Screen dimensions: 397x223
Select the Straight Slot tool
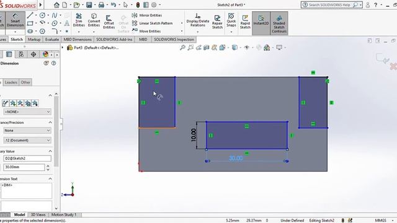pos(30,32)
